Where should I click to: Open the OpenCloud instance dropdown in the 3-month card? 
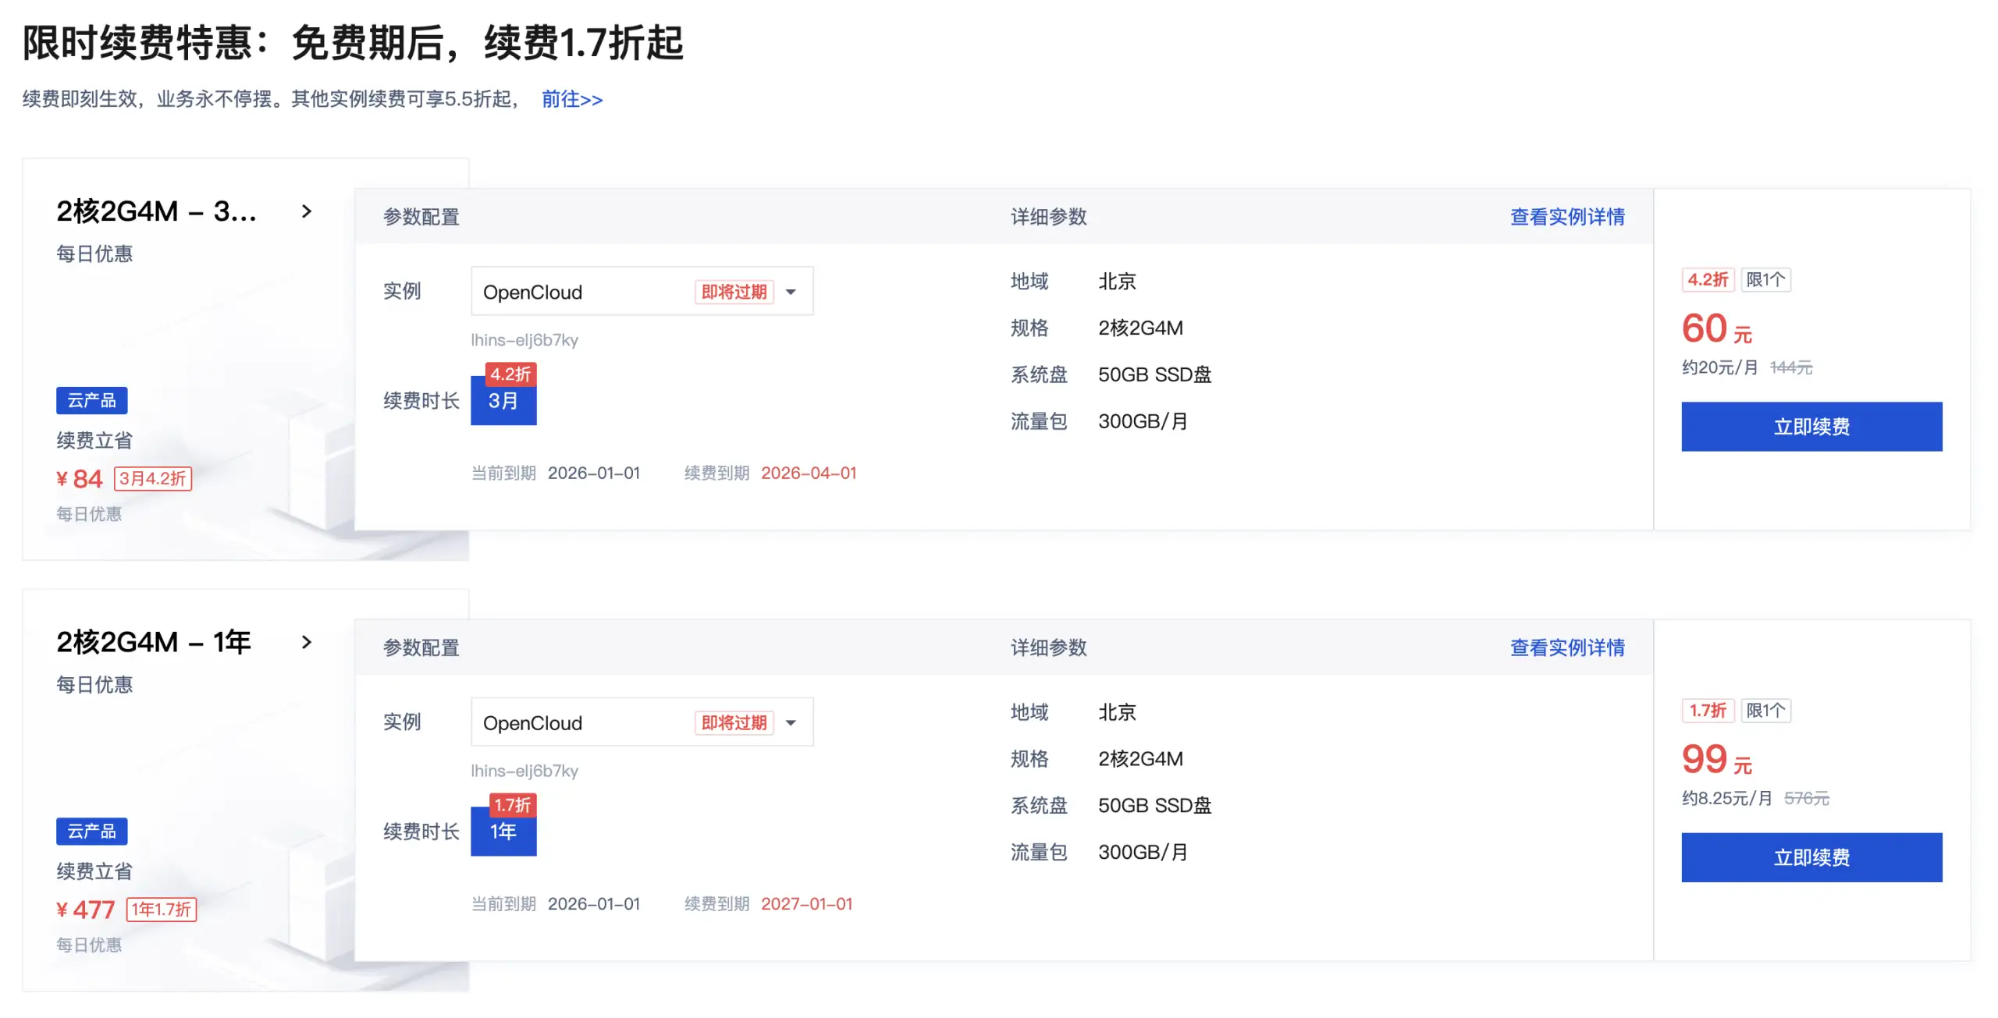click(791, 291)
